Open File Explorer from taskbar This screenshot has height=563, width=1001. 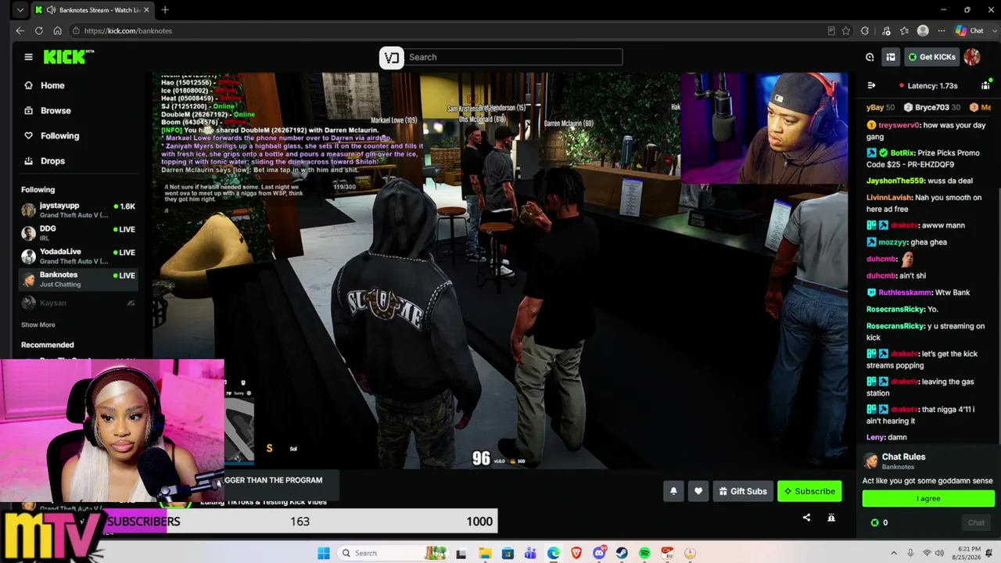tap(485, 553)
